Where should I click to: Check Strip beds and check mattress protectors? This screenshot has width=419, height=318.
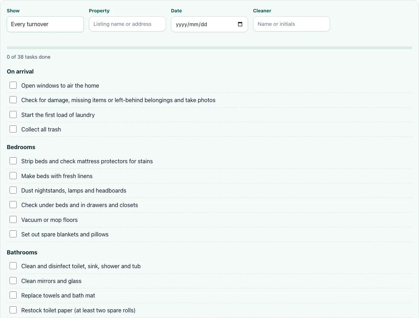13,161
